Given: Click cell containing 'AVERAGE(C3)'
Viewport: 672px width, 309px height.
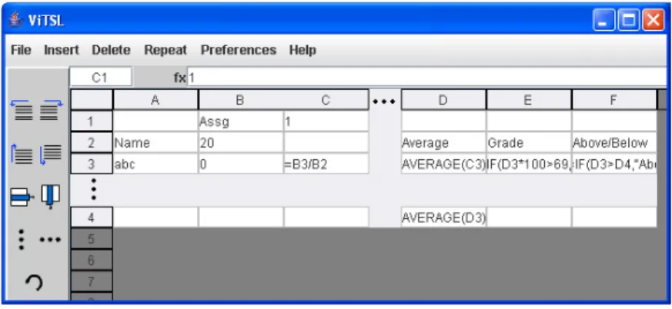Looking at the screenshot, I should (443, 164).
